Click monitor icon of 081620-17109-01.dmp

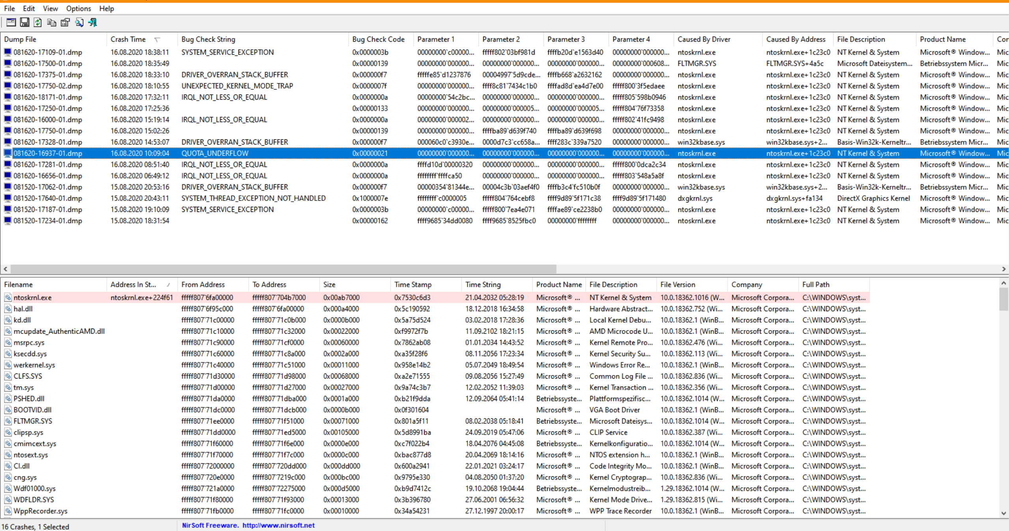(7, 52)
